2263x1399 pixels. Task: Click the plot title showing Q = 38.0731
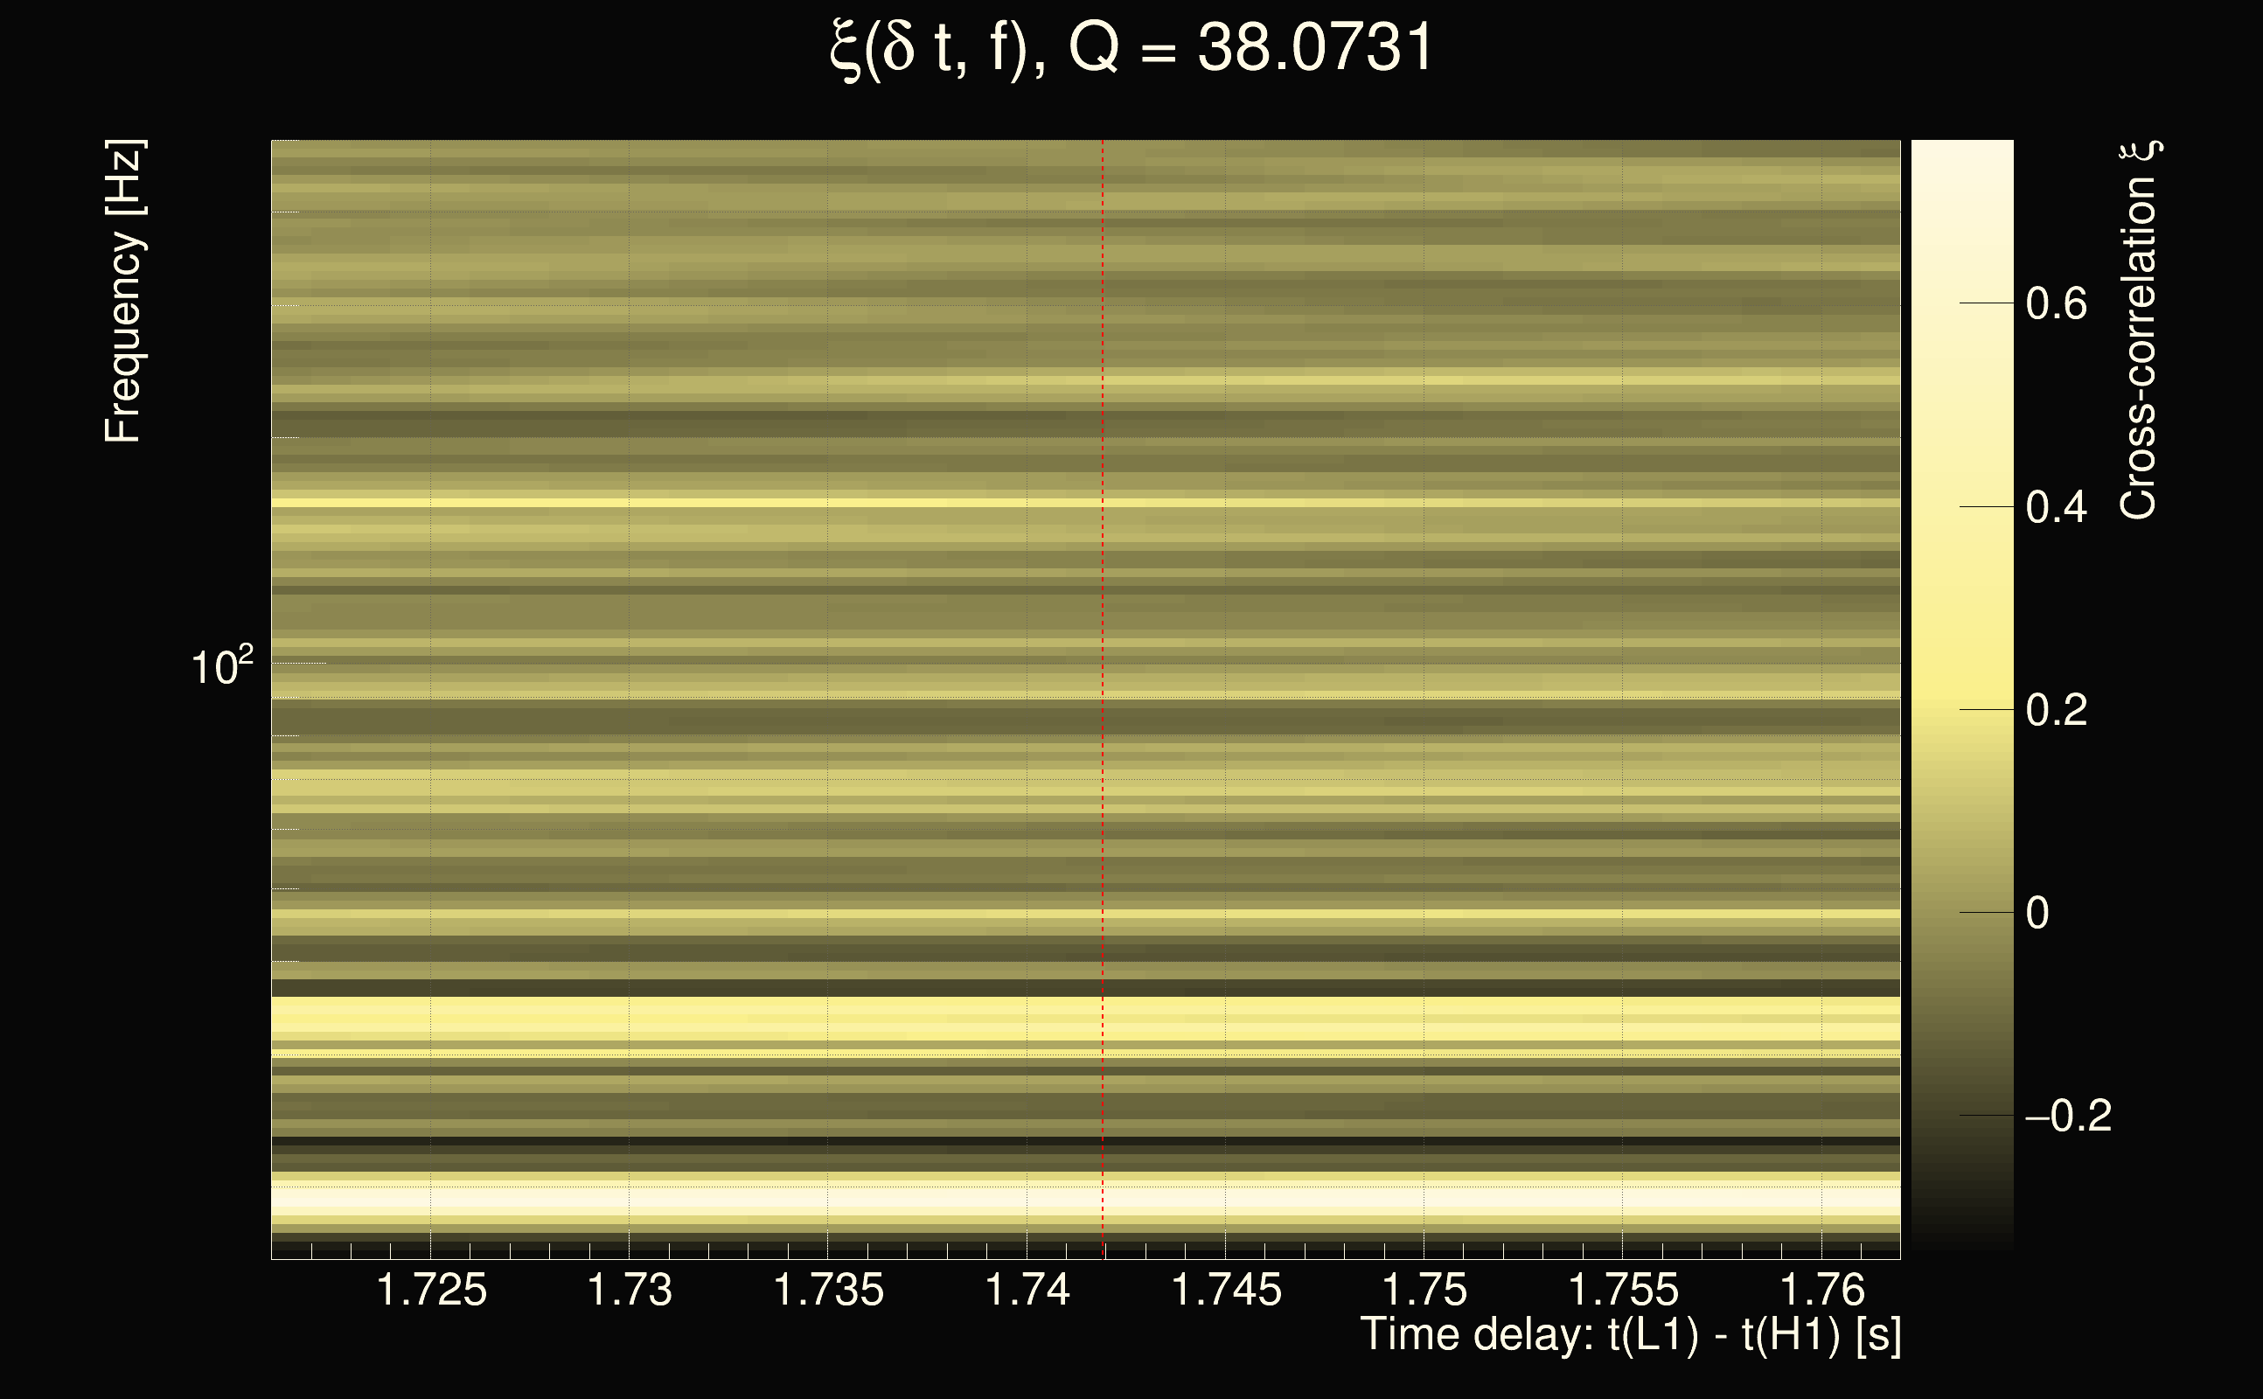[x=1131, y=48]
